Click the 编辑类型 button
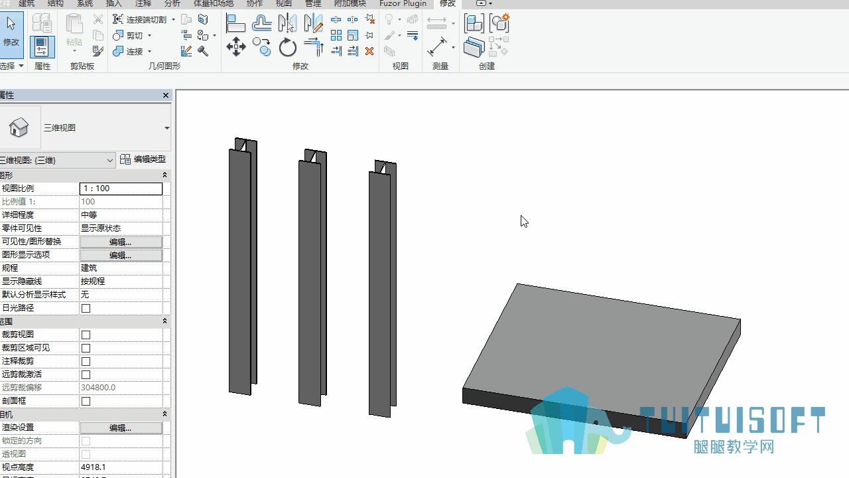Image resolution: width=849 pixels, height=478 pixels. coord(143,159)
